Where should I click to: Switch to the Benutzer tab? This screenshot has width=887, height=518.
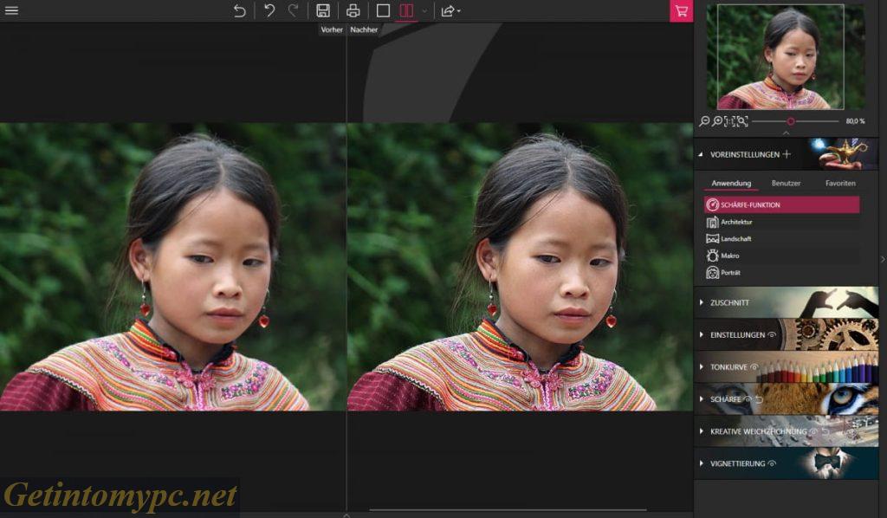tap(787, 182)
